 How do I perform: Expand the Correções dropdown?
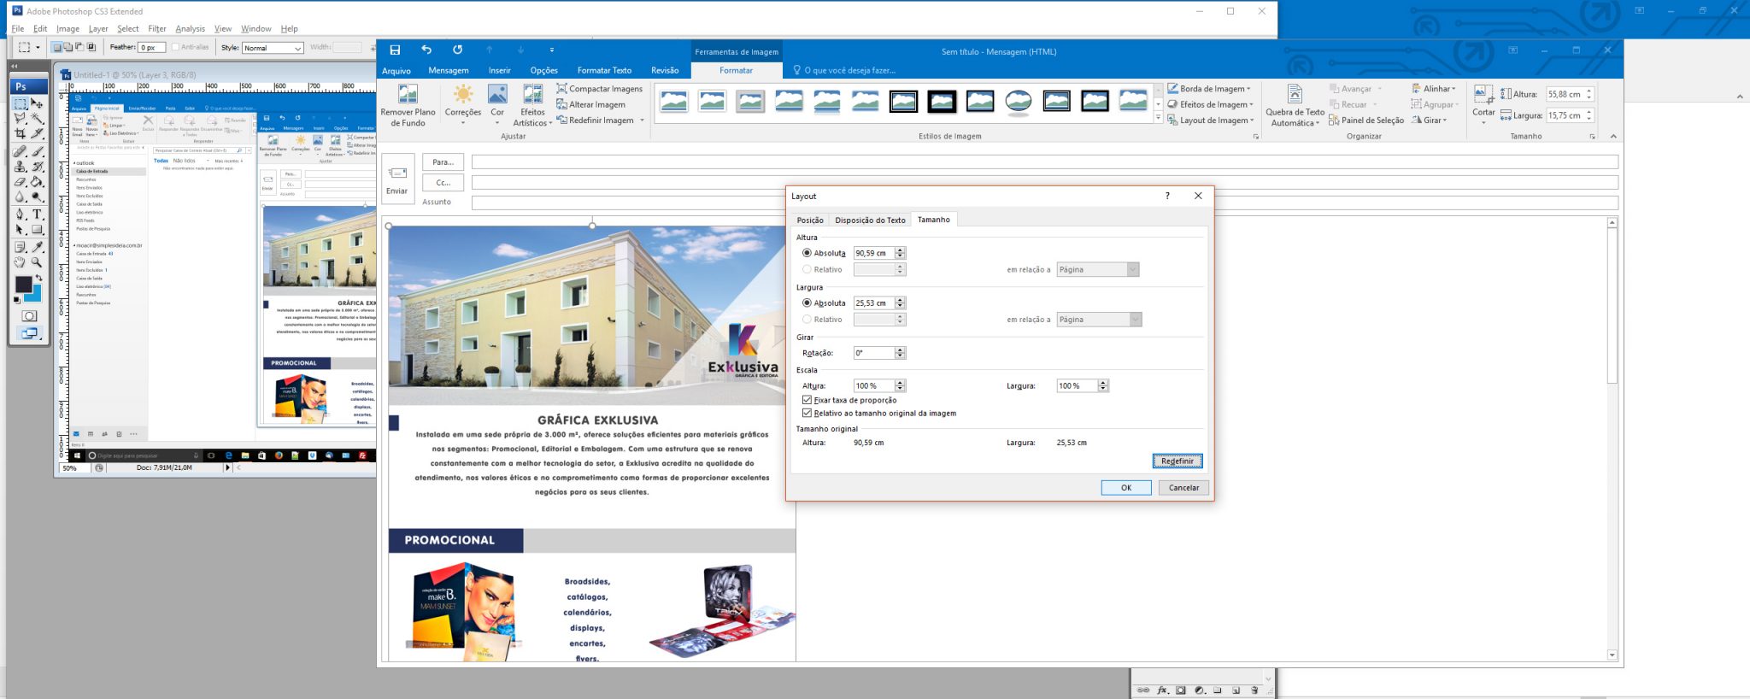463,123
